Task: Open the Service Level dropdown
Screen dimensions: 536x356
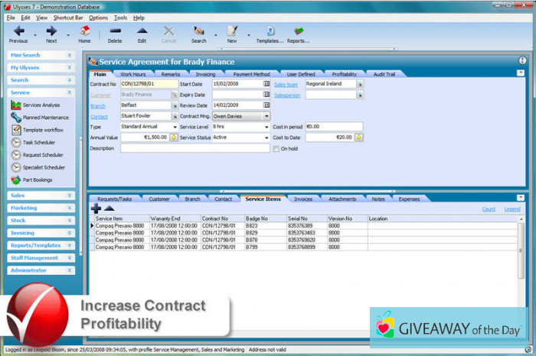Action: point(266,127)
